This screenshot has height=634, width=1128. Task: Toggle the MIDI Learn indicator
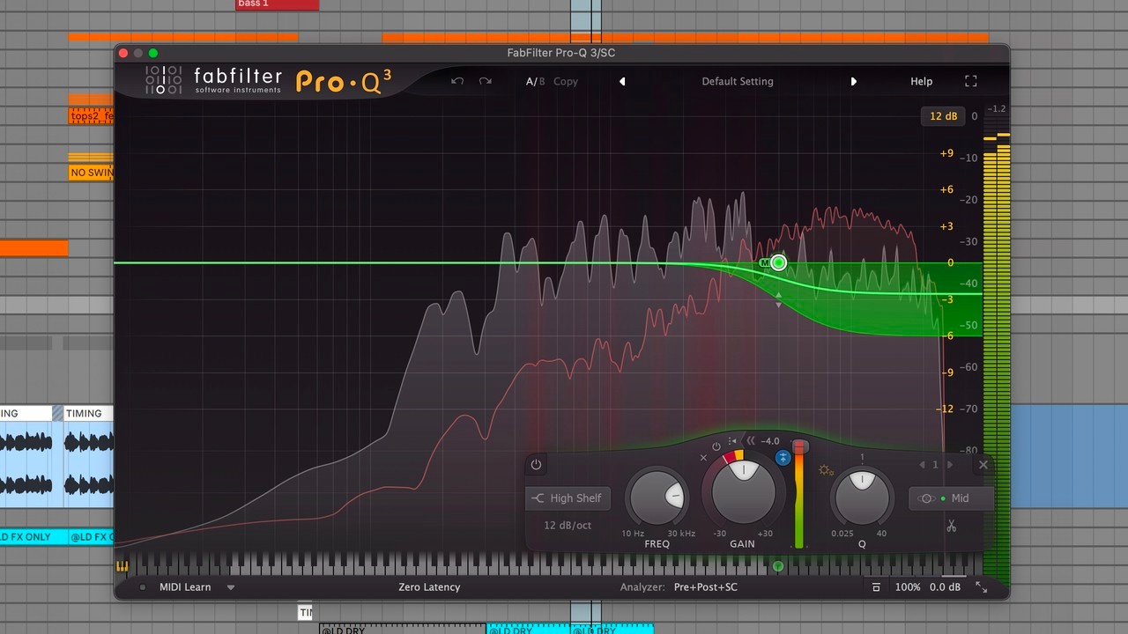(143, 587)
